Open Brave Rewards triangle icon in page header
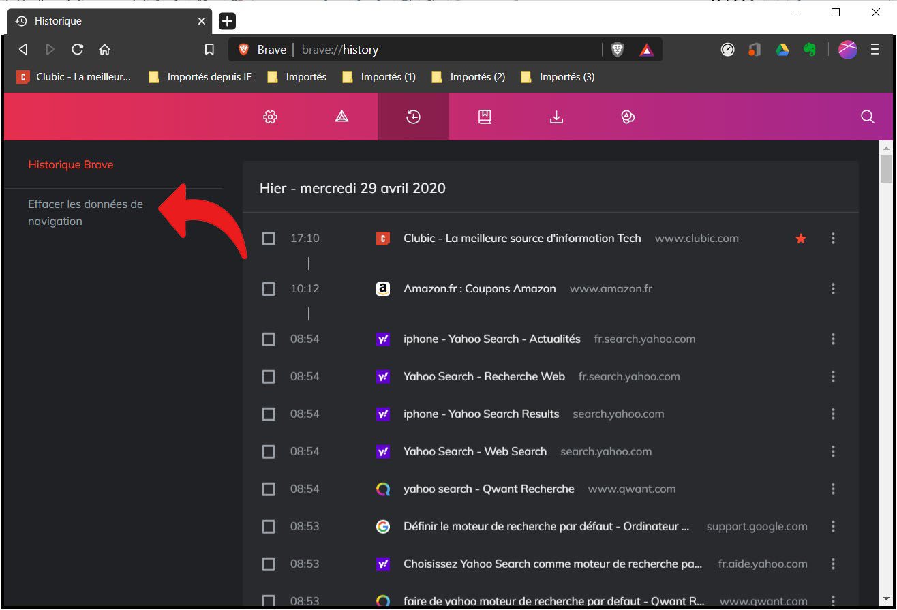 (342, 117)
